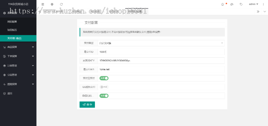Click the 分站管理 globe icon
268x126 pixels.
[4, 75]
